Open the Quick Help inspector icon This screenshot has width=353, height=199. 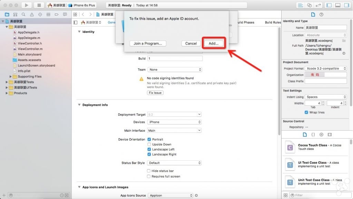[321, 15]
